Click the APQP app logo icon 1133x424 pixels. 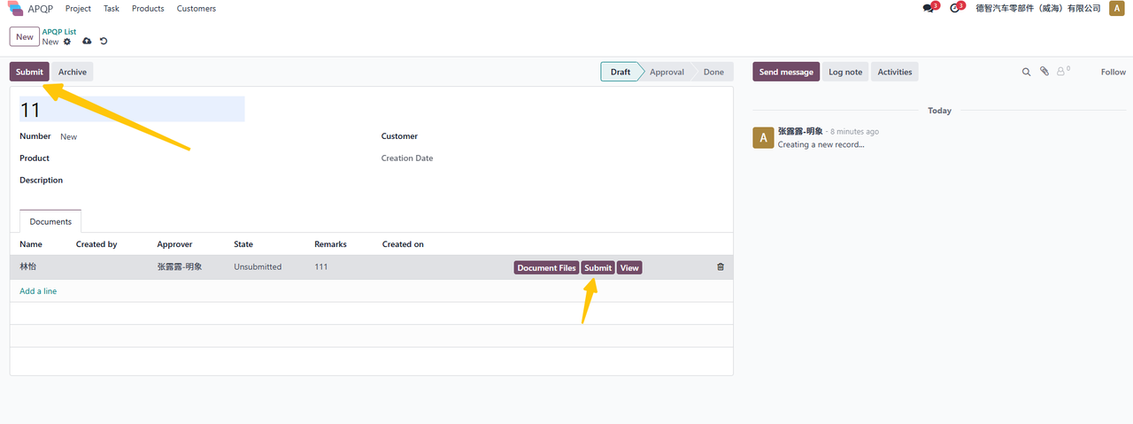click(x=16, y=9)
